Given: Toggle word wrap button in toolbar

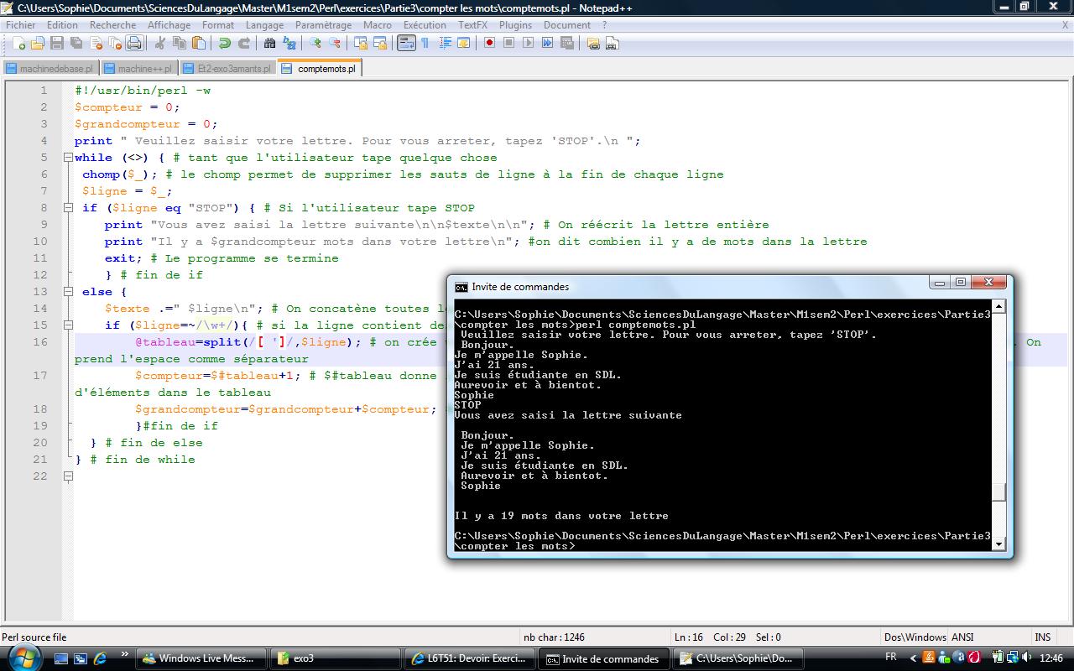Looking at the screenshot, I should (406, 44).
